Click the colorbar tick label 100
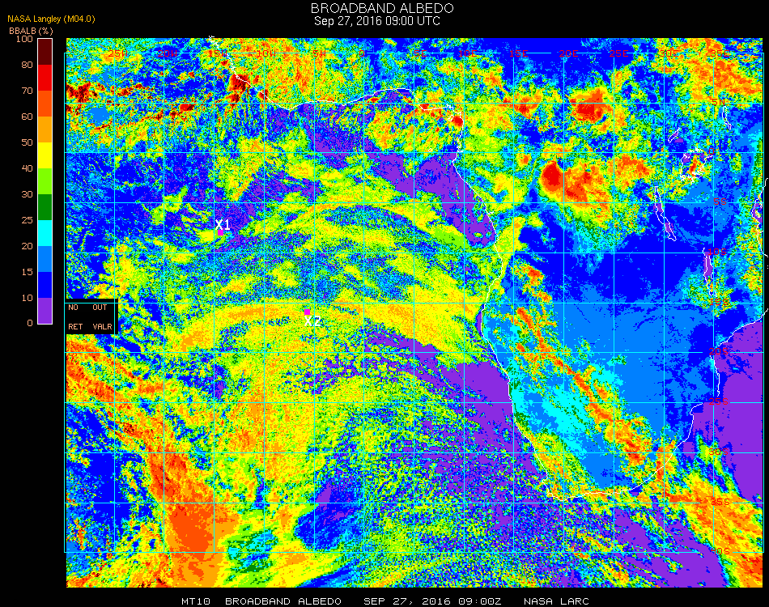The image size is (769, 607). pyautogui.click(x=24, y=39)
